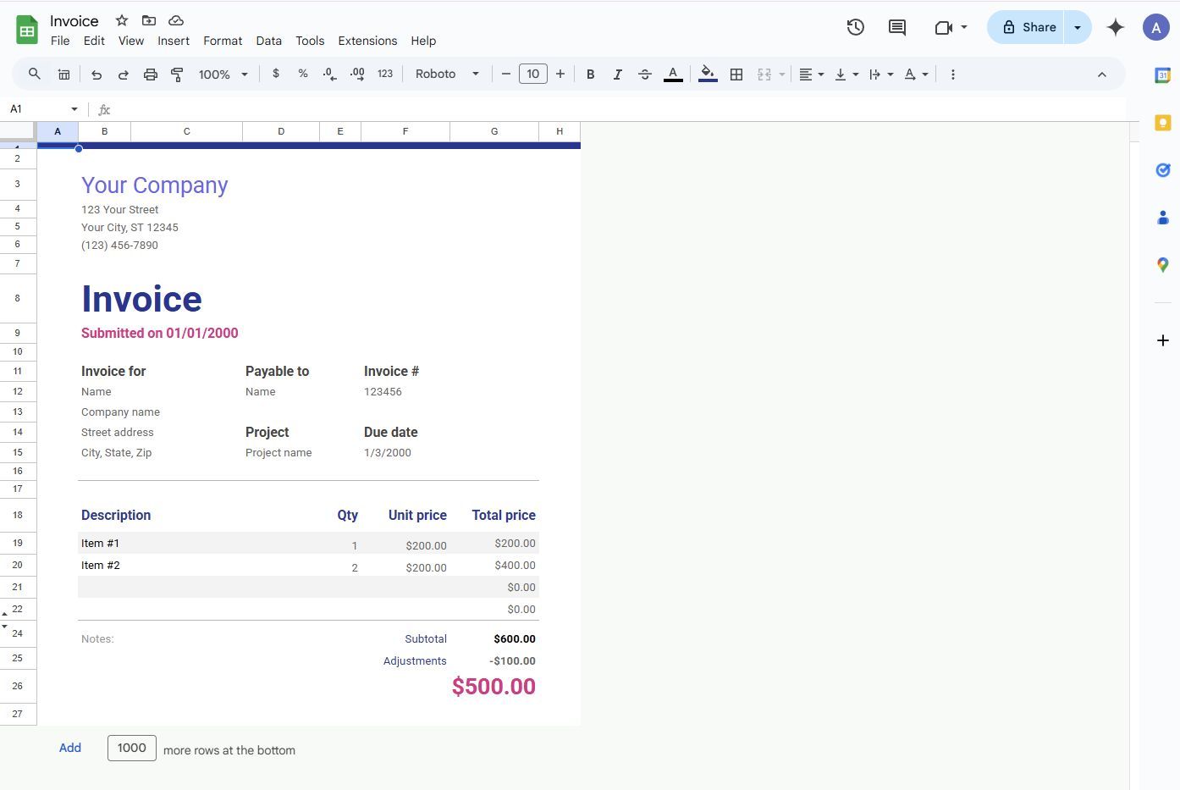Click Add to append more rows
Image resolution: width=1180 pixels, height=790 pixels.
(69, 748)
